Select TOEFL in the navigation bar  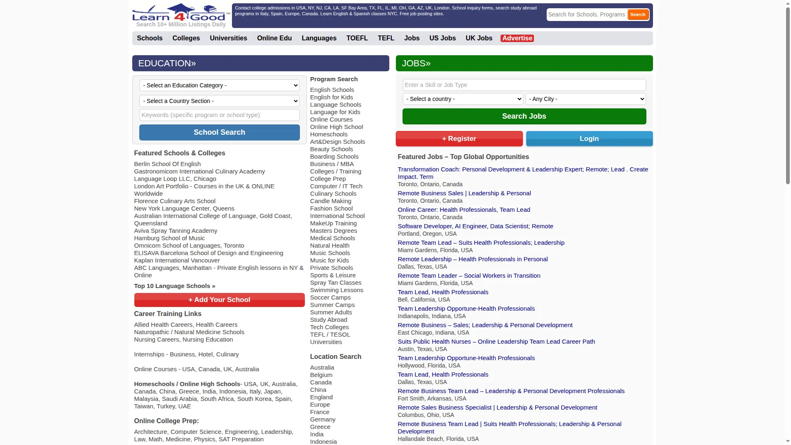pyautogui.click(x=357, y=38)
